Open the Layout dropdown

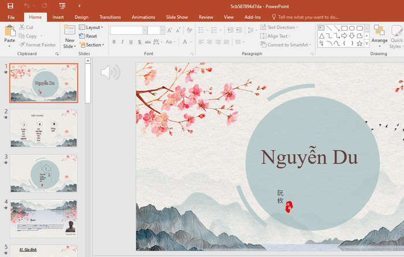click(91, 27)
